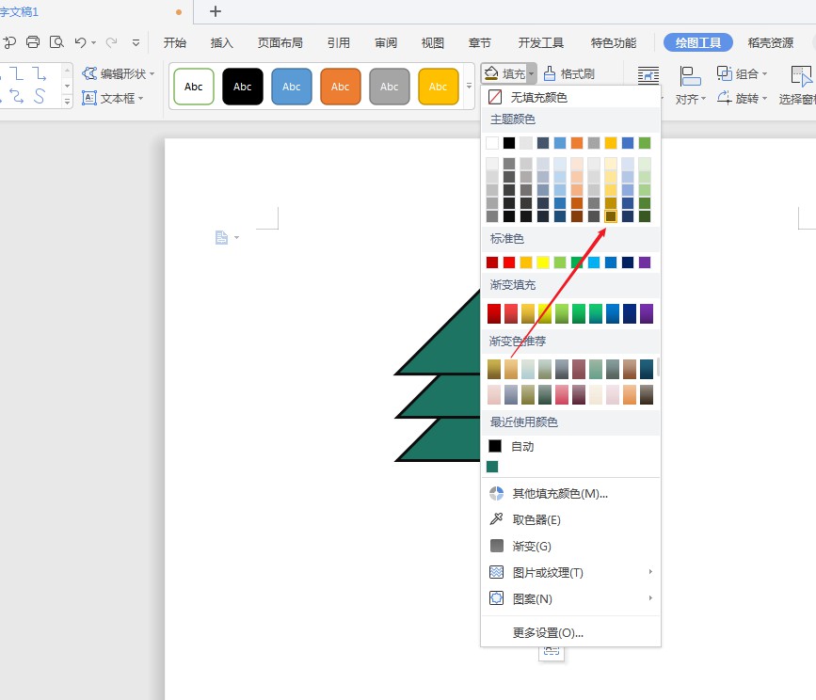The width and height of the screenshot is (816, 700).
Task: Click the print preview icon
Action: point(56,42)
